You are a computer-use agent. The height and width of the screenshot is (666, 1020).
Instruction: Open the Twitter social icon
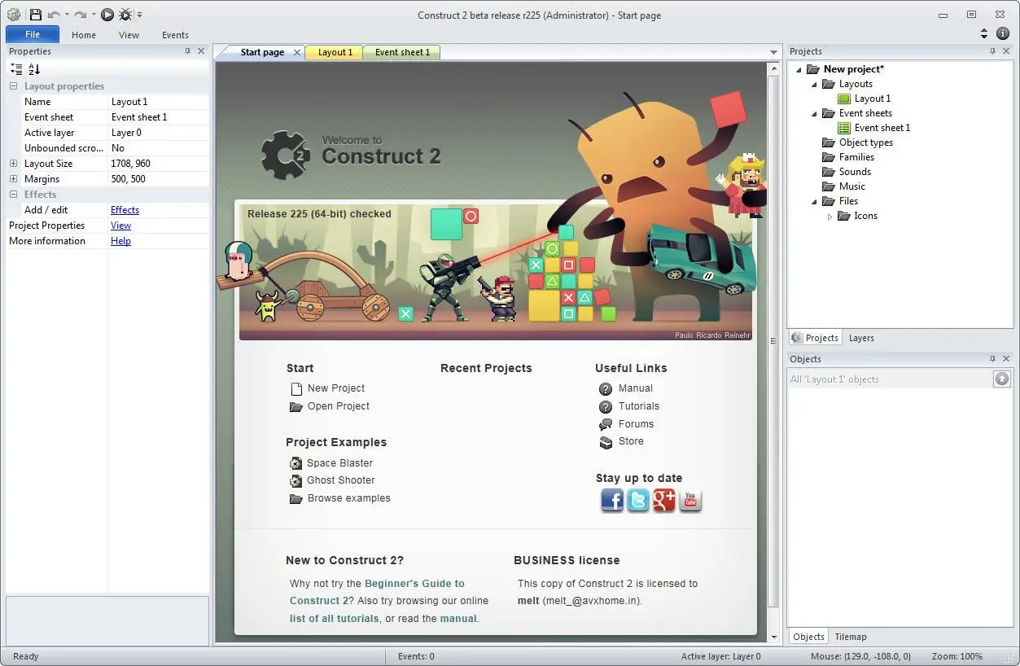638,500
